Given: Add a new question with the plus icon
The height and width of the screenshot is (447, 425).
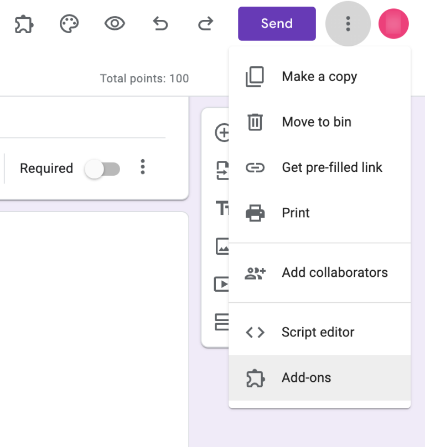Looking at the screenshot, I should pyautogui.click(x=224, y=132).
